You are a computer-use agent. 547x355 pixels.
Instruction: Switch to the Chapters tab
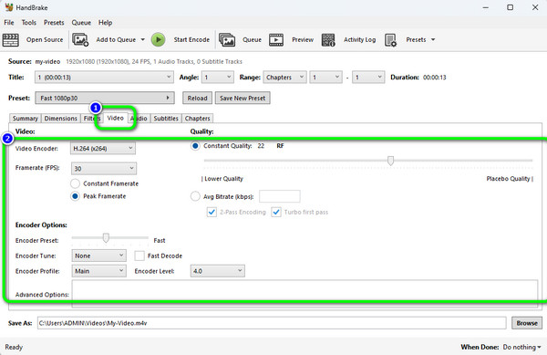click(x=198, y=119)
